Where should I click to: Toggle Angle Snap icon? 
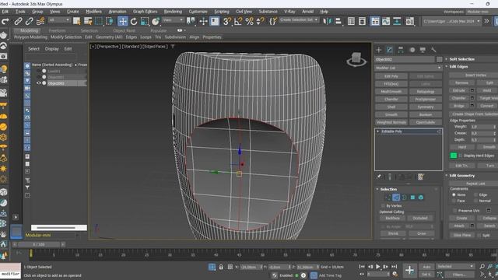pyautogui.click(x=238, y=21)
